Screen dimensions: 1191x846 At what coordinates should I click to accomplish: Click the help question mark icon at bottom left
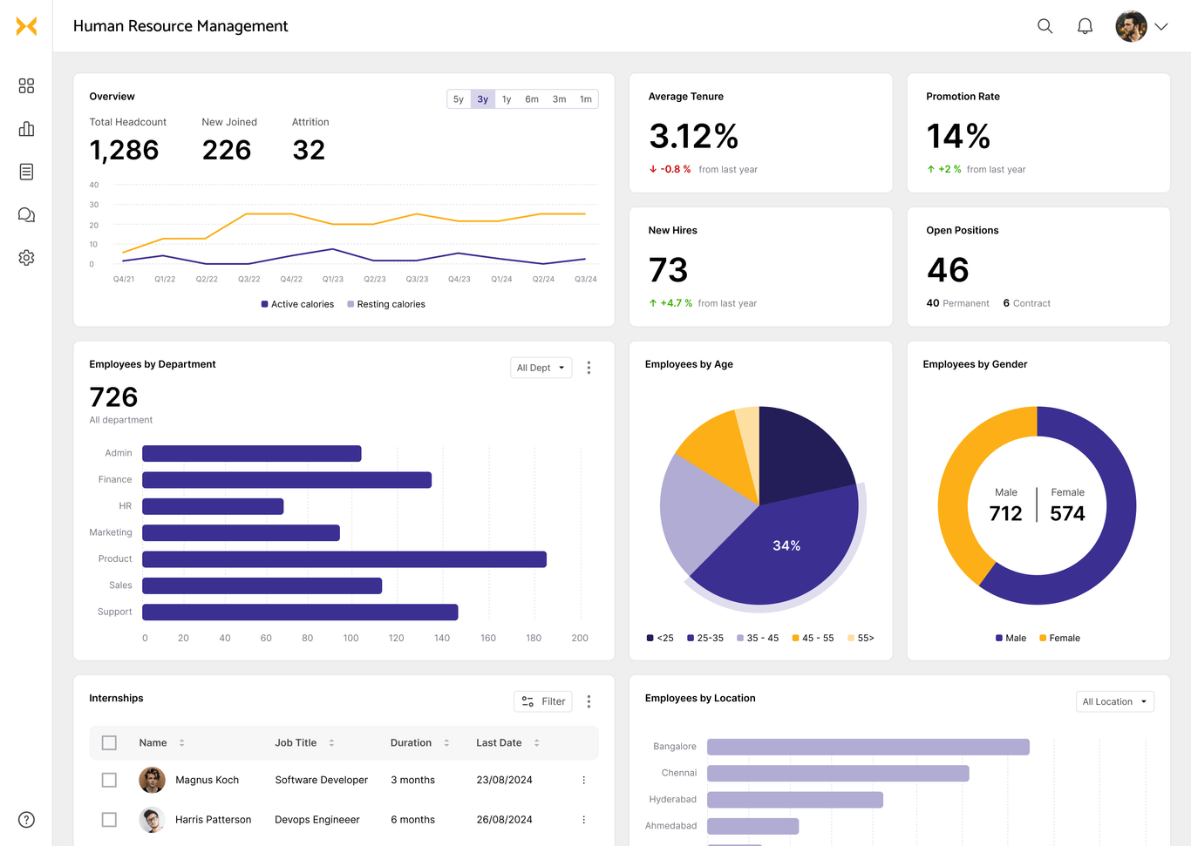click(x=26, y=820)
